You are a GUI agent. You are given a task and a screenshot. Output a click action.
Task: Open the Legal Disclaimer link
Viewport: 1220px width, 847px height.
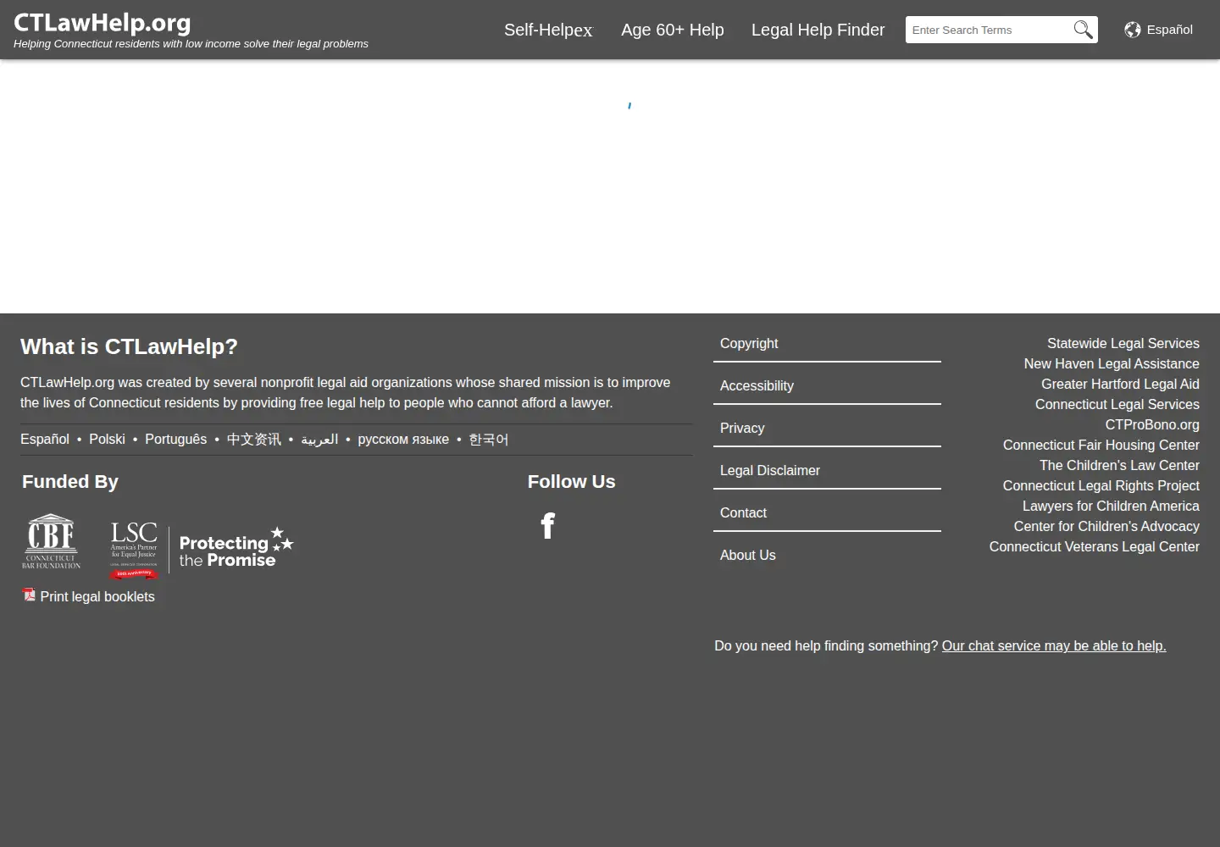tap(770, 470)
